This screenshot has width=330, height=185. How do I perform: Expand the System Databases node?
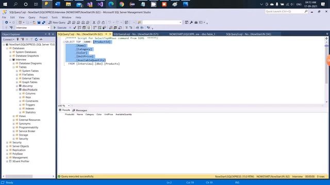(10, 52)
